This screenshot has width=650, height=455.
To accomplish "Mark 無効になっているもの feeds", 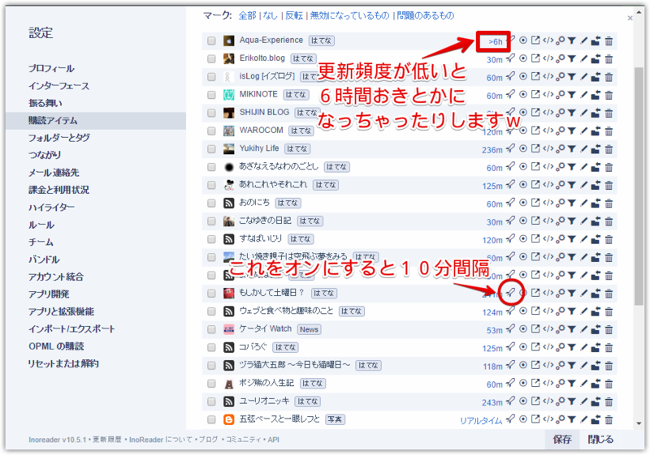I will (x=349, y=15).
